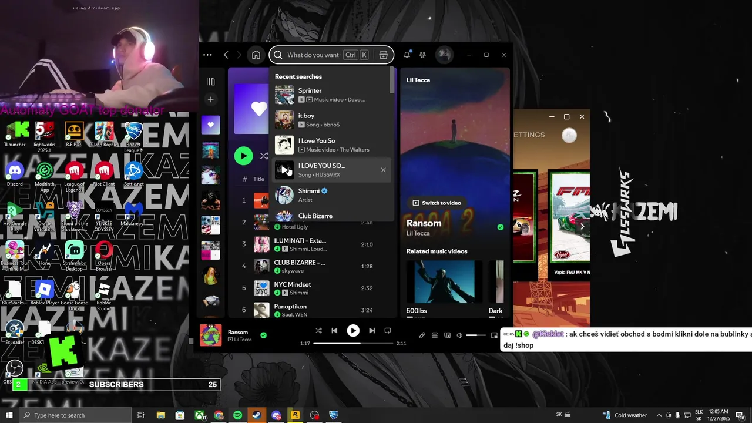
Task: Open artist Shimmi from recent searches
Action: click(330, 195)
